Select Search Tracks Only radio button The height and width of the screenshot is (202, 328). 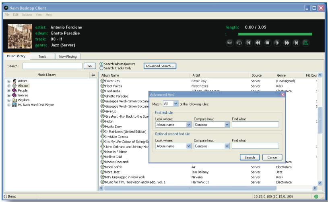[101, 68]
